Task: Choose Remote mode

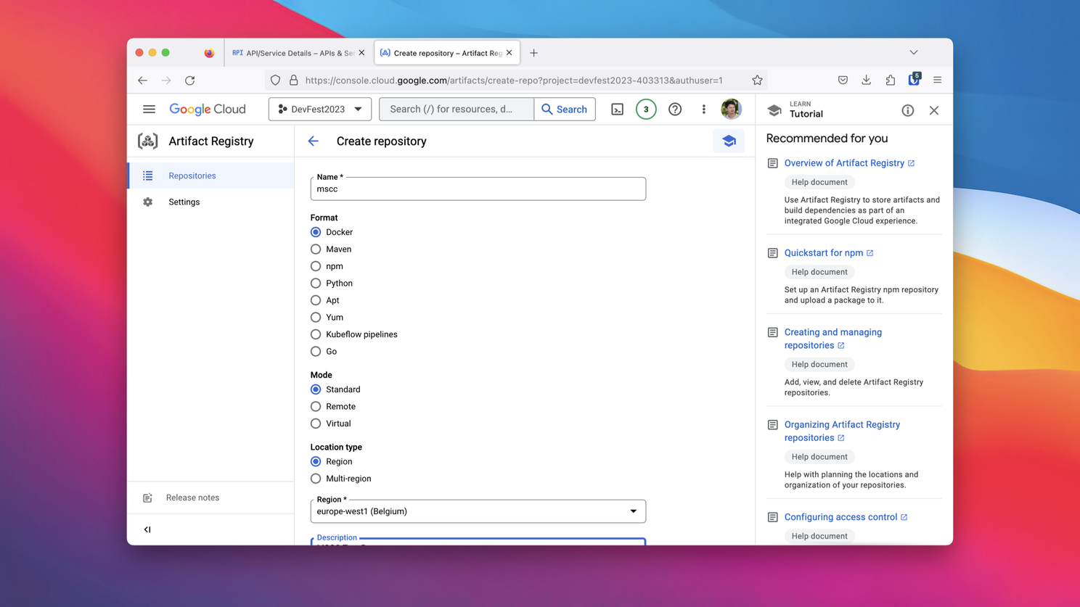Action: pyautogui.click(x=316, y=407)
